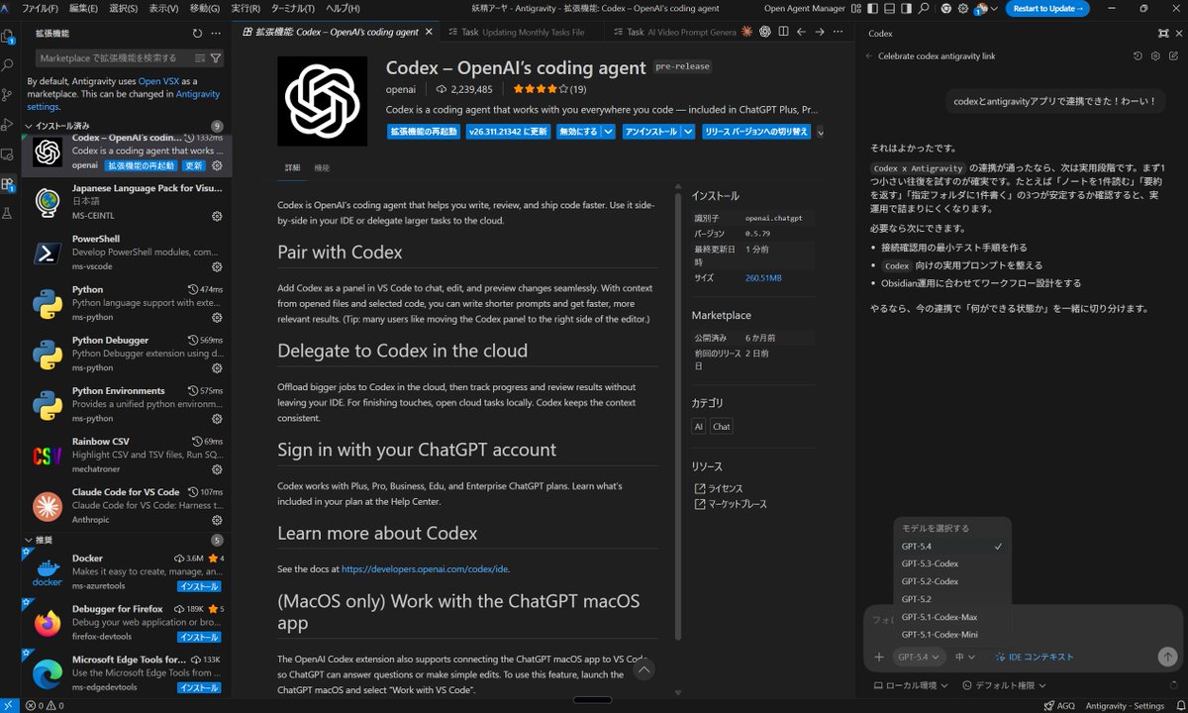Install the Docker extension
Screen dimensions: 1188x713
click(198, 586)
